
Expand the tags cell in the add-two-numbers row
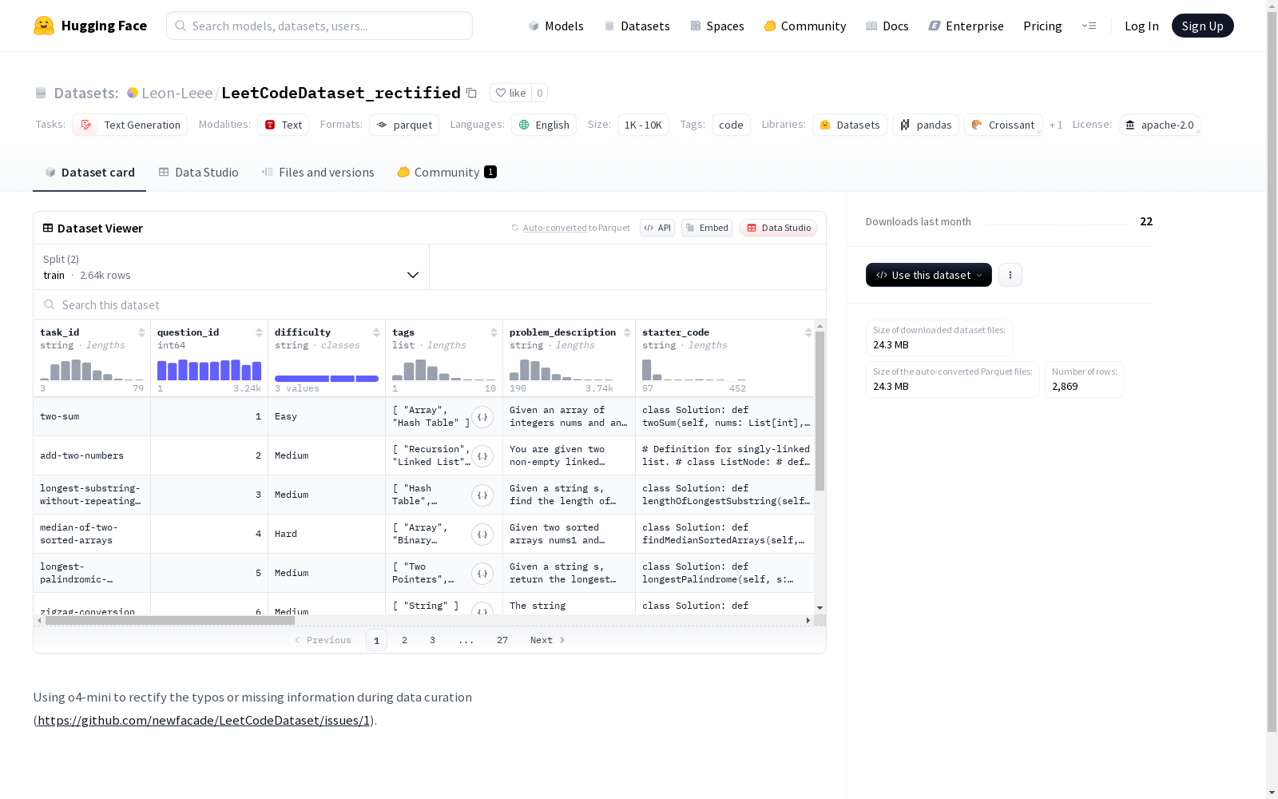click(x=482, y=456)
